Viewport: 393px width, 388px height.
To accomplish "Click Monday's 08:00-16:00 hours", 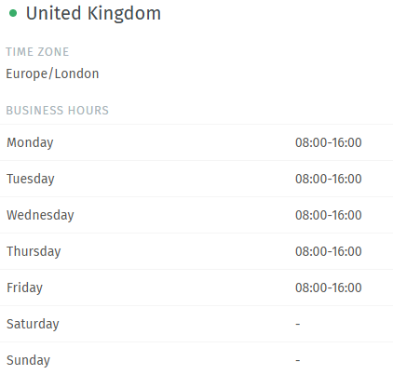I will click(328, 142).
